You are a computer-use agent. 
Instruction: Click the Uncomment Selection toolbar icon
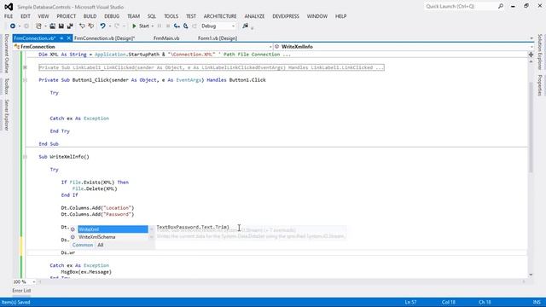point(91,26)
